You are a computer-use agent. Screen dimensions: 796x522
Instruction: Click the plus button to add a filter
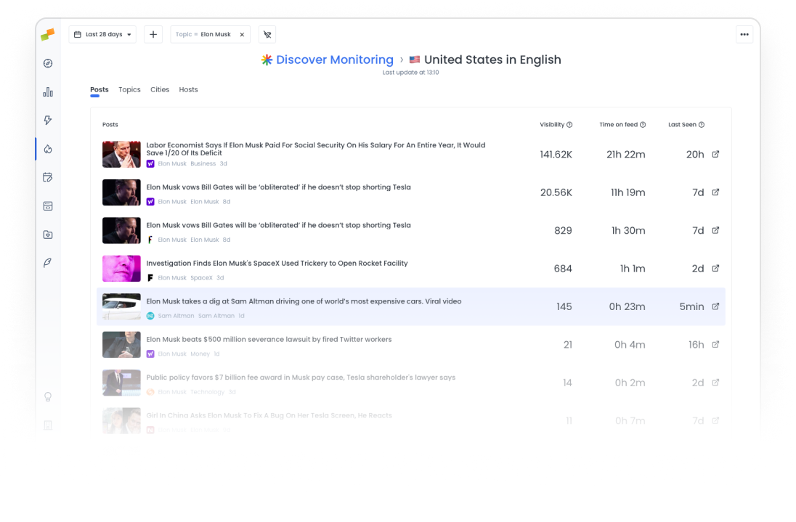pos(153,34)
